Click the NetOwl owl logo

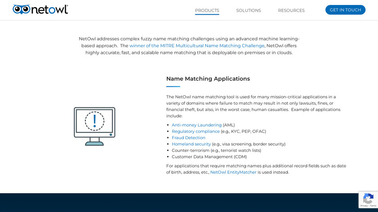coord(40,9)
